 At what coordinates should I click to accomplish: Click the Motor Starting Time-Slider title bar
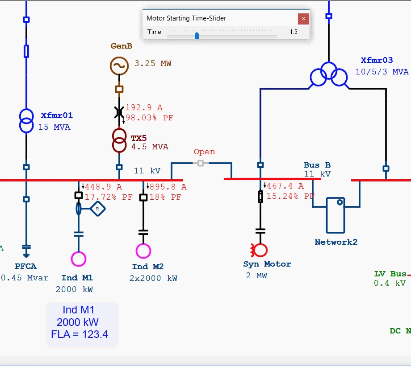(220, 18)
